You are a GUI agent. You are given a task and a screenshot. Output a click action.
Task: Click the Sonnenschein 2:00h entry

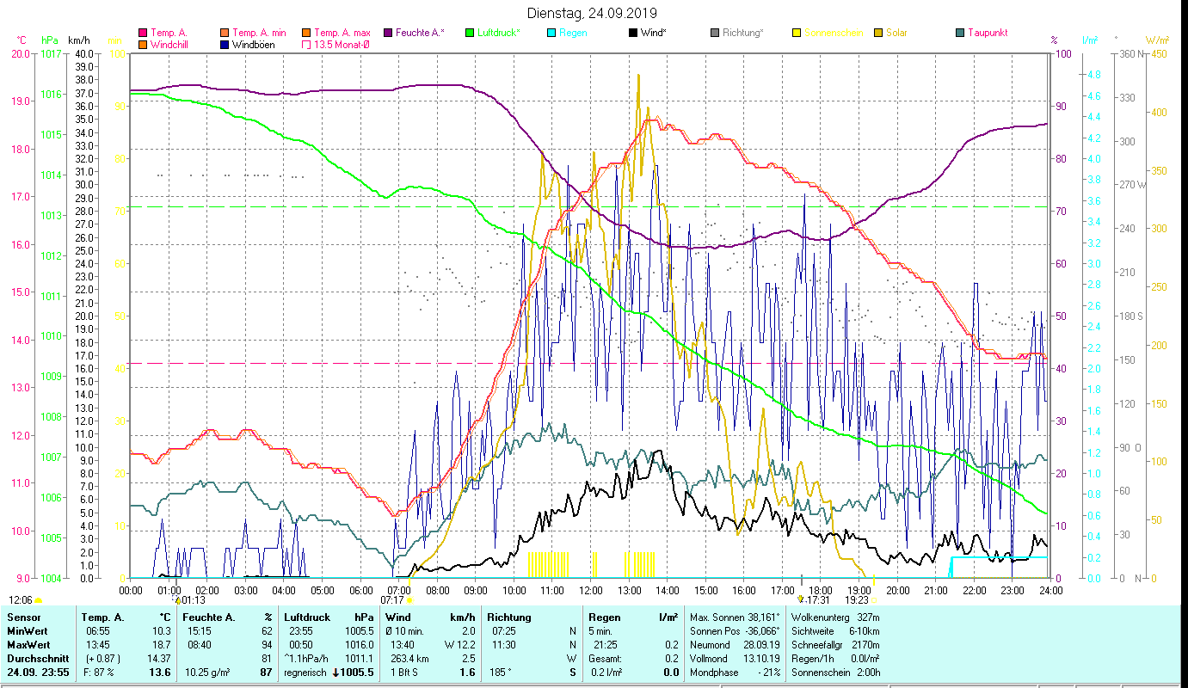pyautogui.click(x=836, y=673)
